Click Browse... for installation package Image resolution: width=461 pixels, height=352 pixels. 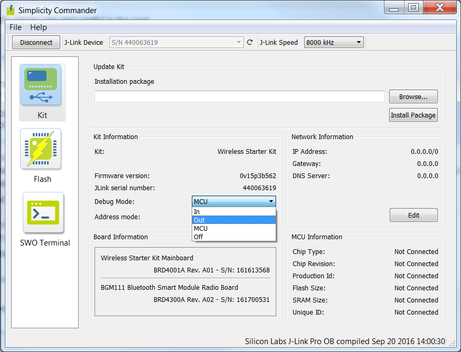tap(413, 97)
